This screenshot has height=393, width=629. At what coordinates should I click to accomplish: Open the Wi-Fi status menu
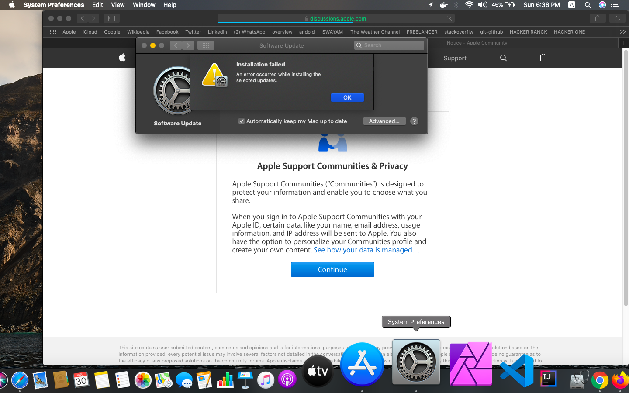[469, 5]
